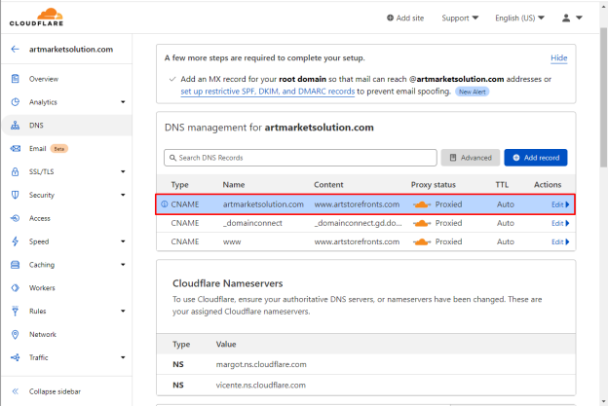Click the Caching sidebar icon
Image resolution: width=608 pixels, height=406 pixels.
tap(16, 265)
